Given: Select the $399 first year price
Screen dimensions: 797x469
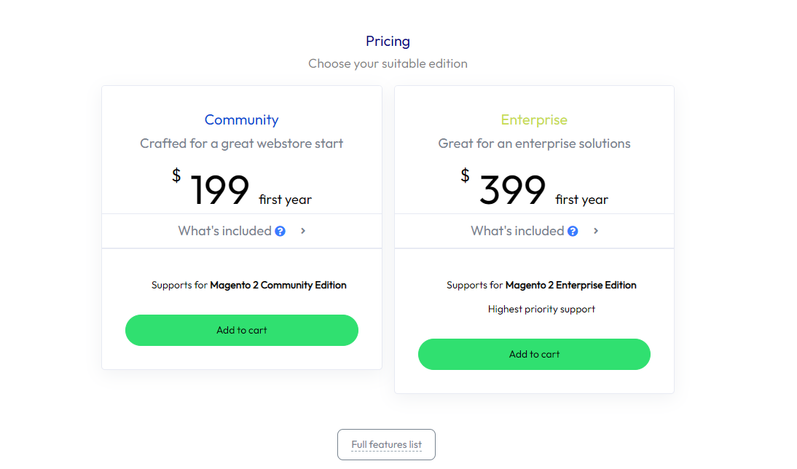Looking at the screenshot, I should pos(534,189).
